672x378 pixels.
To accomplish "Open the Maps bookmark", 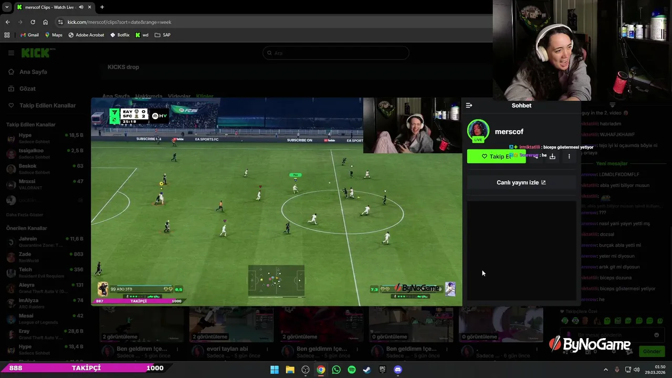I will (54, 35).
